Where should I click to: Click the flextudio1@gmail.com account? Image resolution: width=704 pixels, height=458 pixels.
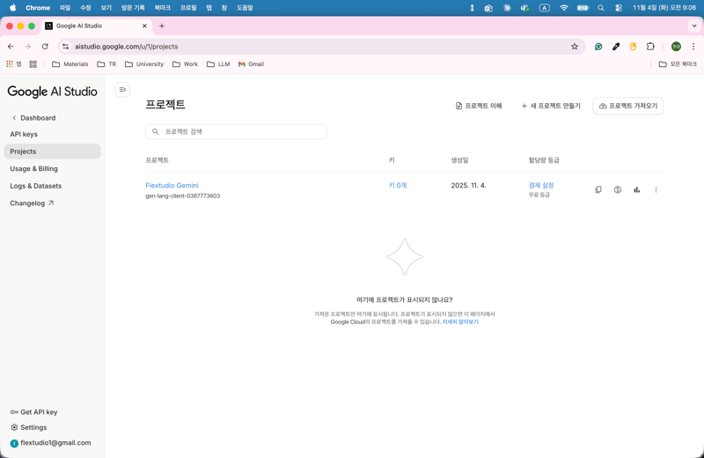(x=50, y=443)
